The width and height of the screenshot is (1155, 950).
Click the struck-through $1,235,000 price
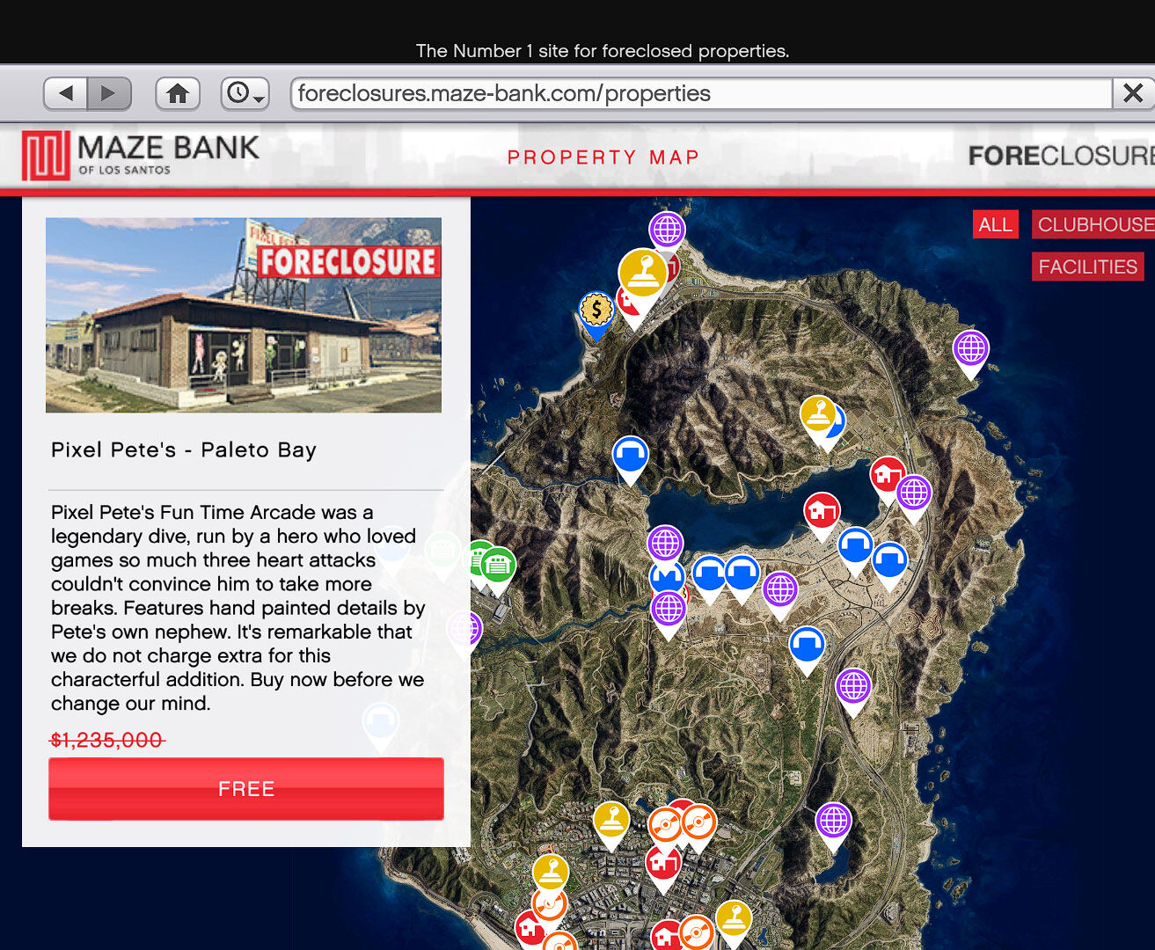106,740
